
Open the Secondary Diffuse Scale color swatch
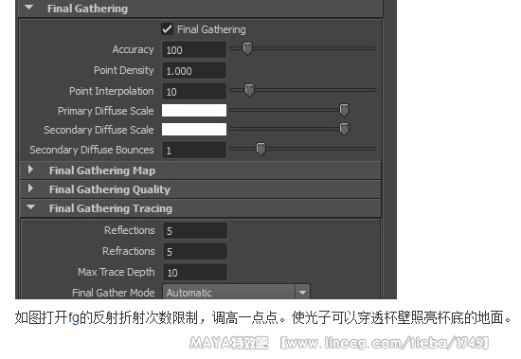click(x=194, y=130)
